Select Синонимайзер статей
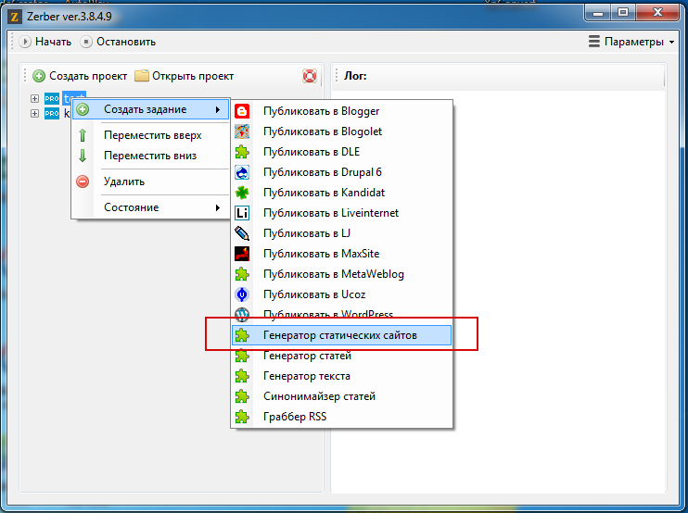Screen dimensions: 688x513 (x=342, y=396)
